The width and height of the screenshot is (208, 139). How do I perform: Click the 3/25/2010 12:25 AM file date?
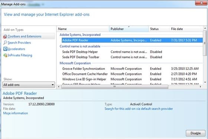coord(185,69)
